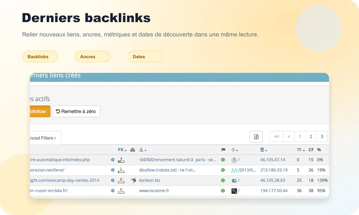Select pagination page 2
The width and height of the screenshot is (359, 215).
(311, 136)
